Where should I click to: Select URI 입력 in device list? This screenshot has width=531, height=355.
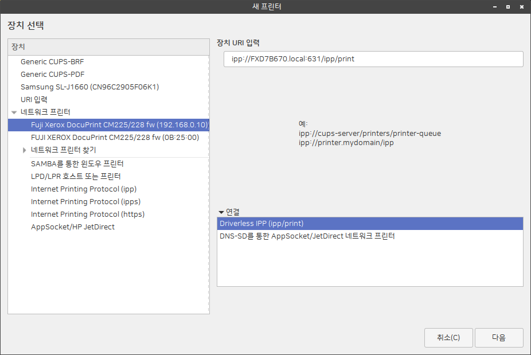click(34, 100)
